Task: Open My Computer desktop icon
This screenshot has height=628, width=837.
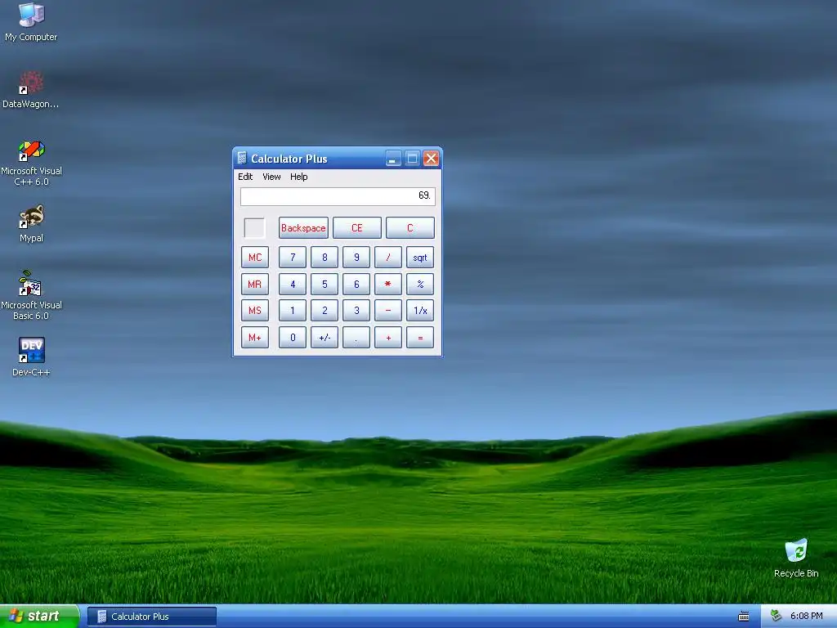Action: (31, 22)
